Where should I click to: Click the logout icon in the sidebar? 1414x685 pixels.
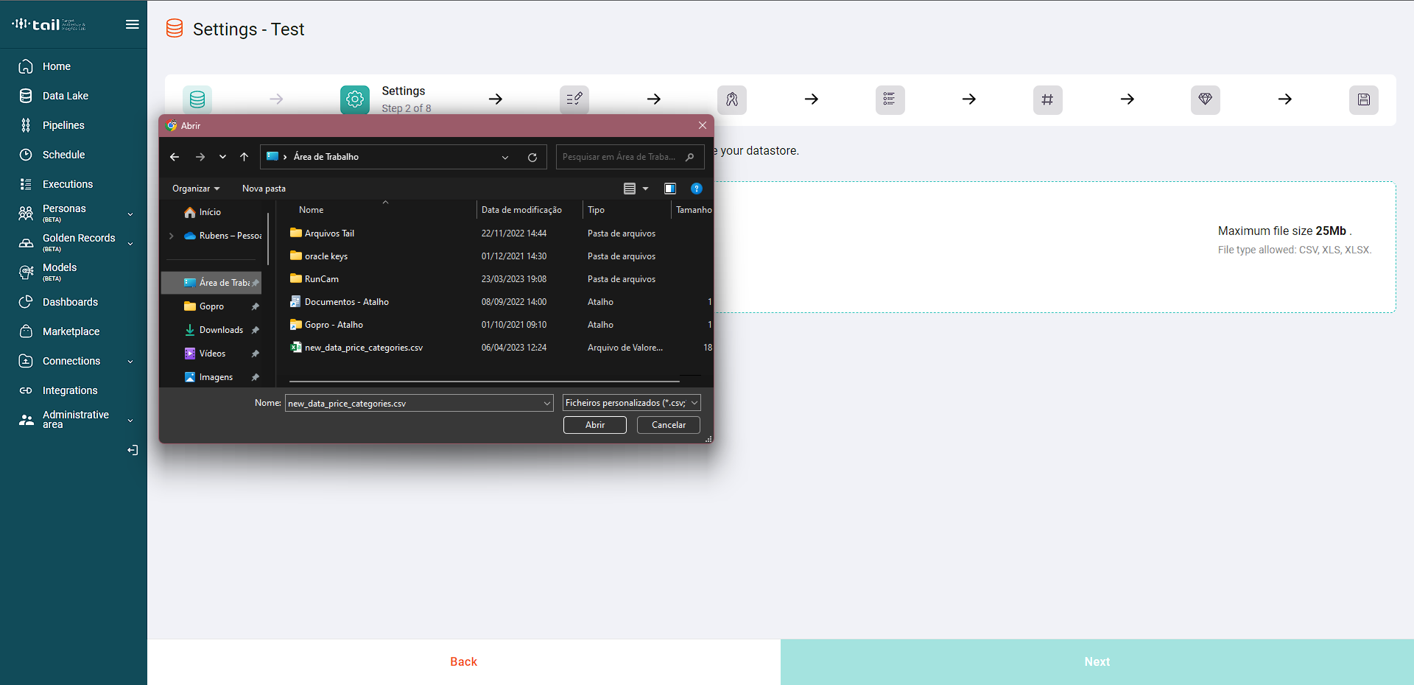pos(133,450)
